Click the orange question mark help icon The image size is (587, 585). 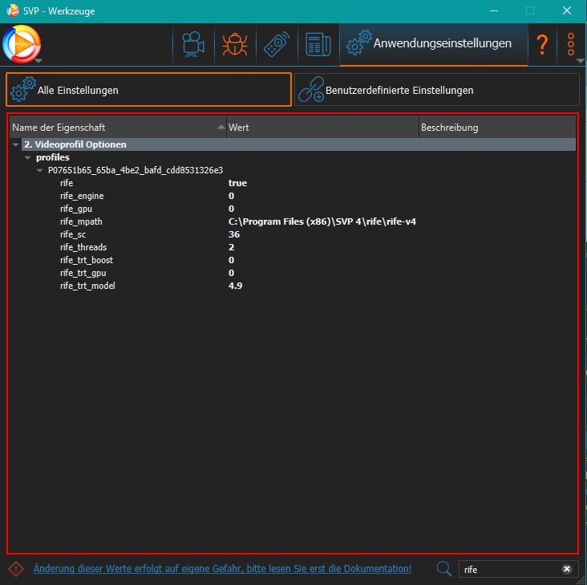542,44
